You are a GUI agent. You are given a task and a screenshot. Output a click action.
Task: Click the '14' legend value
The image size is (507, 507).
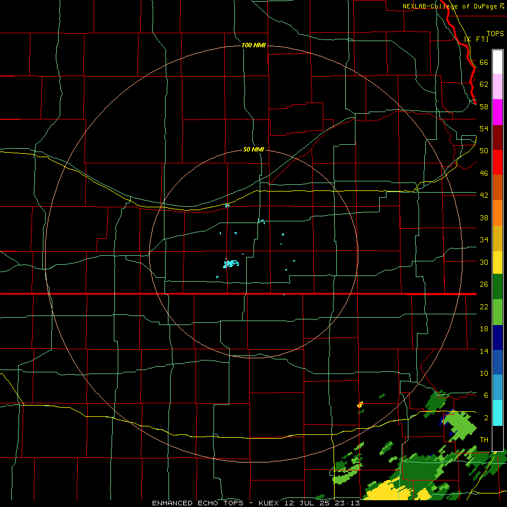[x=484, y=351]
